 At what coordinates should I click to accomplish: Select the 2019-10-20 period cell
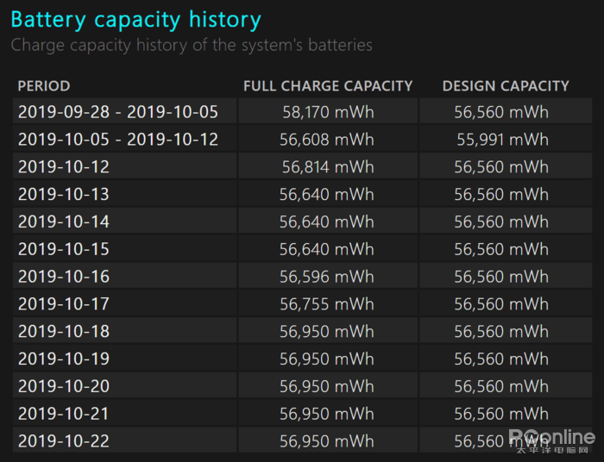(64, 387)
